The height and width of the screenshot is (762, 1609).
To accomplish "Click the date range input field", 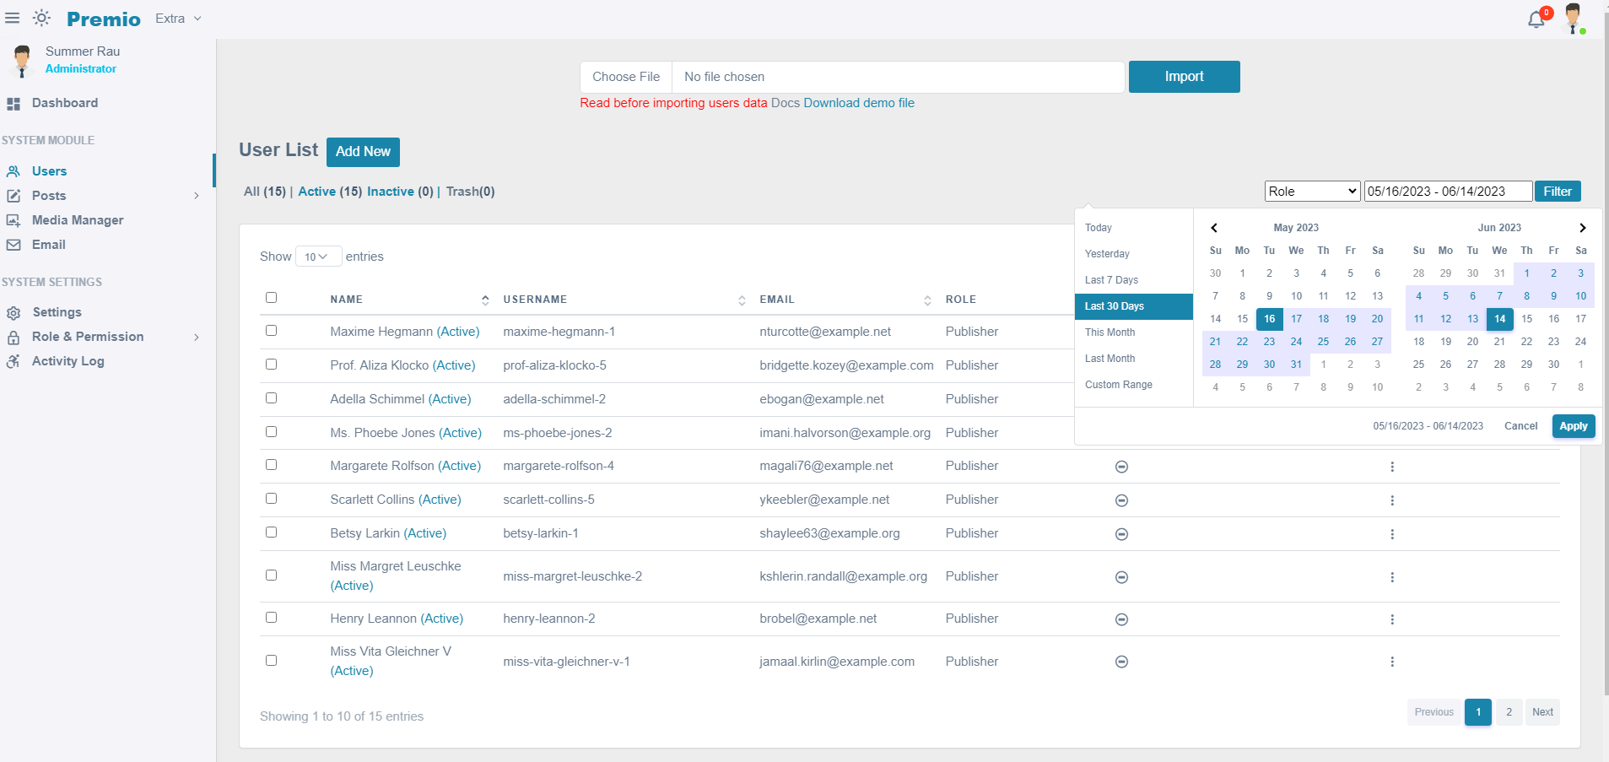I will pyautogui.click(x=1448, y=191).
